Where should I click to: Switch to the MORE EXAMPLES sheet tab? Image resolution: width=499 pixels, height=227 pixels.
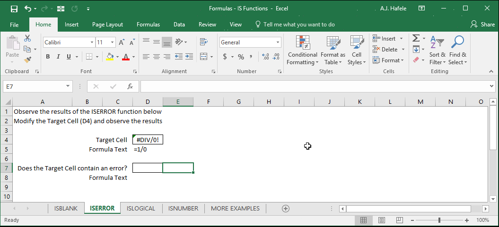pos(235,209)
